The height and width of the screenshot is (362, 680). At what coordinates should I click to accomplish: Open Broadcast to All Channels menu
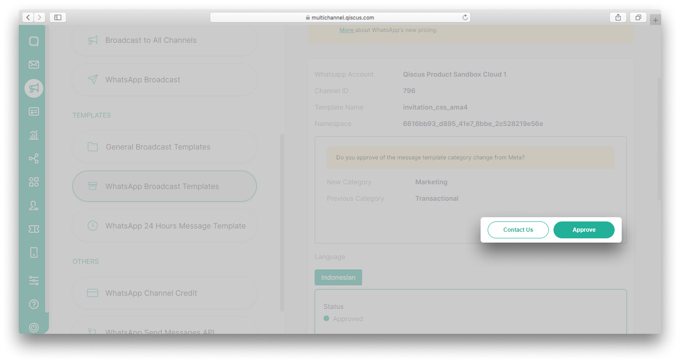165,40
